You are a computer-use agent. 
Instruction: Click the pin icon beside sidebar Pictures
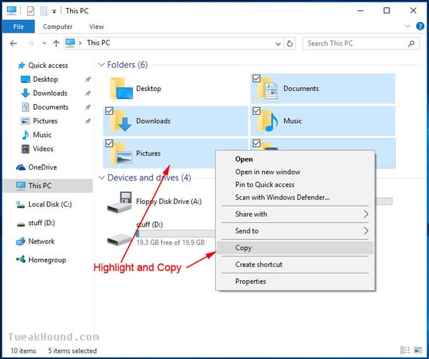pyautogui.click(x=87, y=121)
